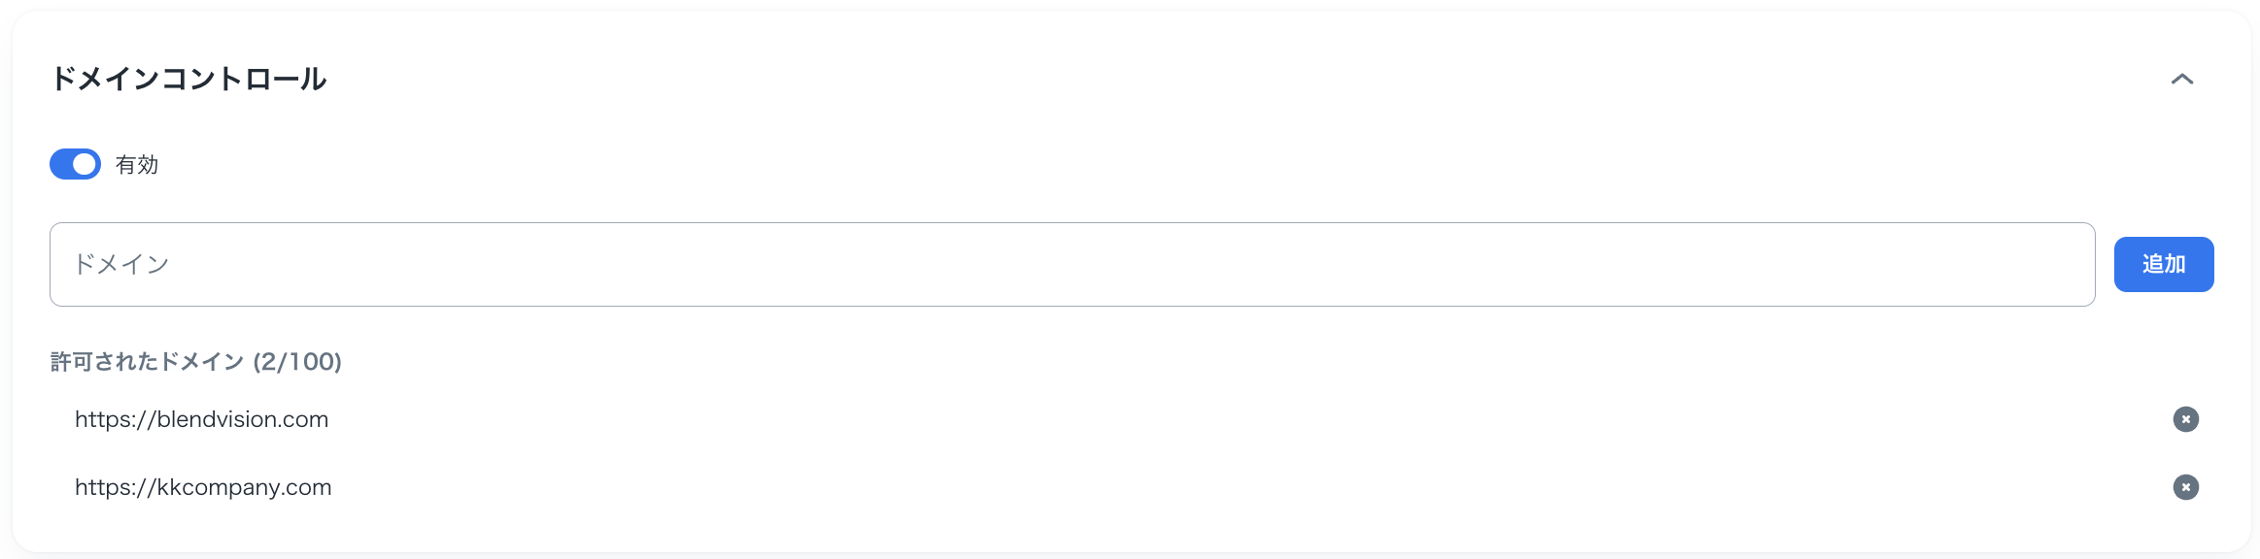Click the 有効 label next to the switch
This screenshot has width=2260, height=559.
[x=137, y=165]
